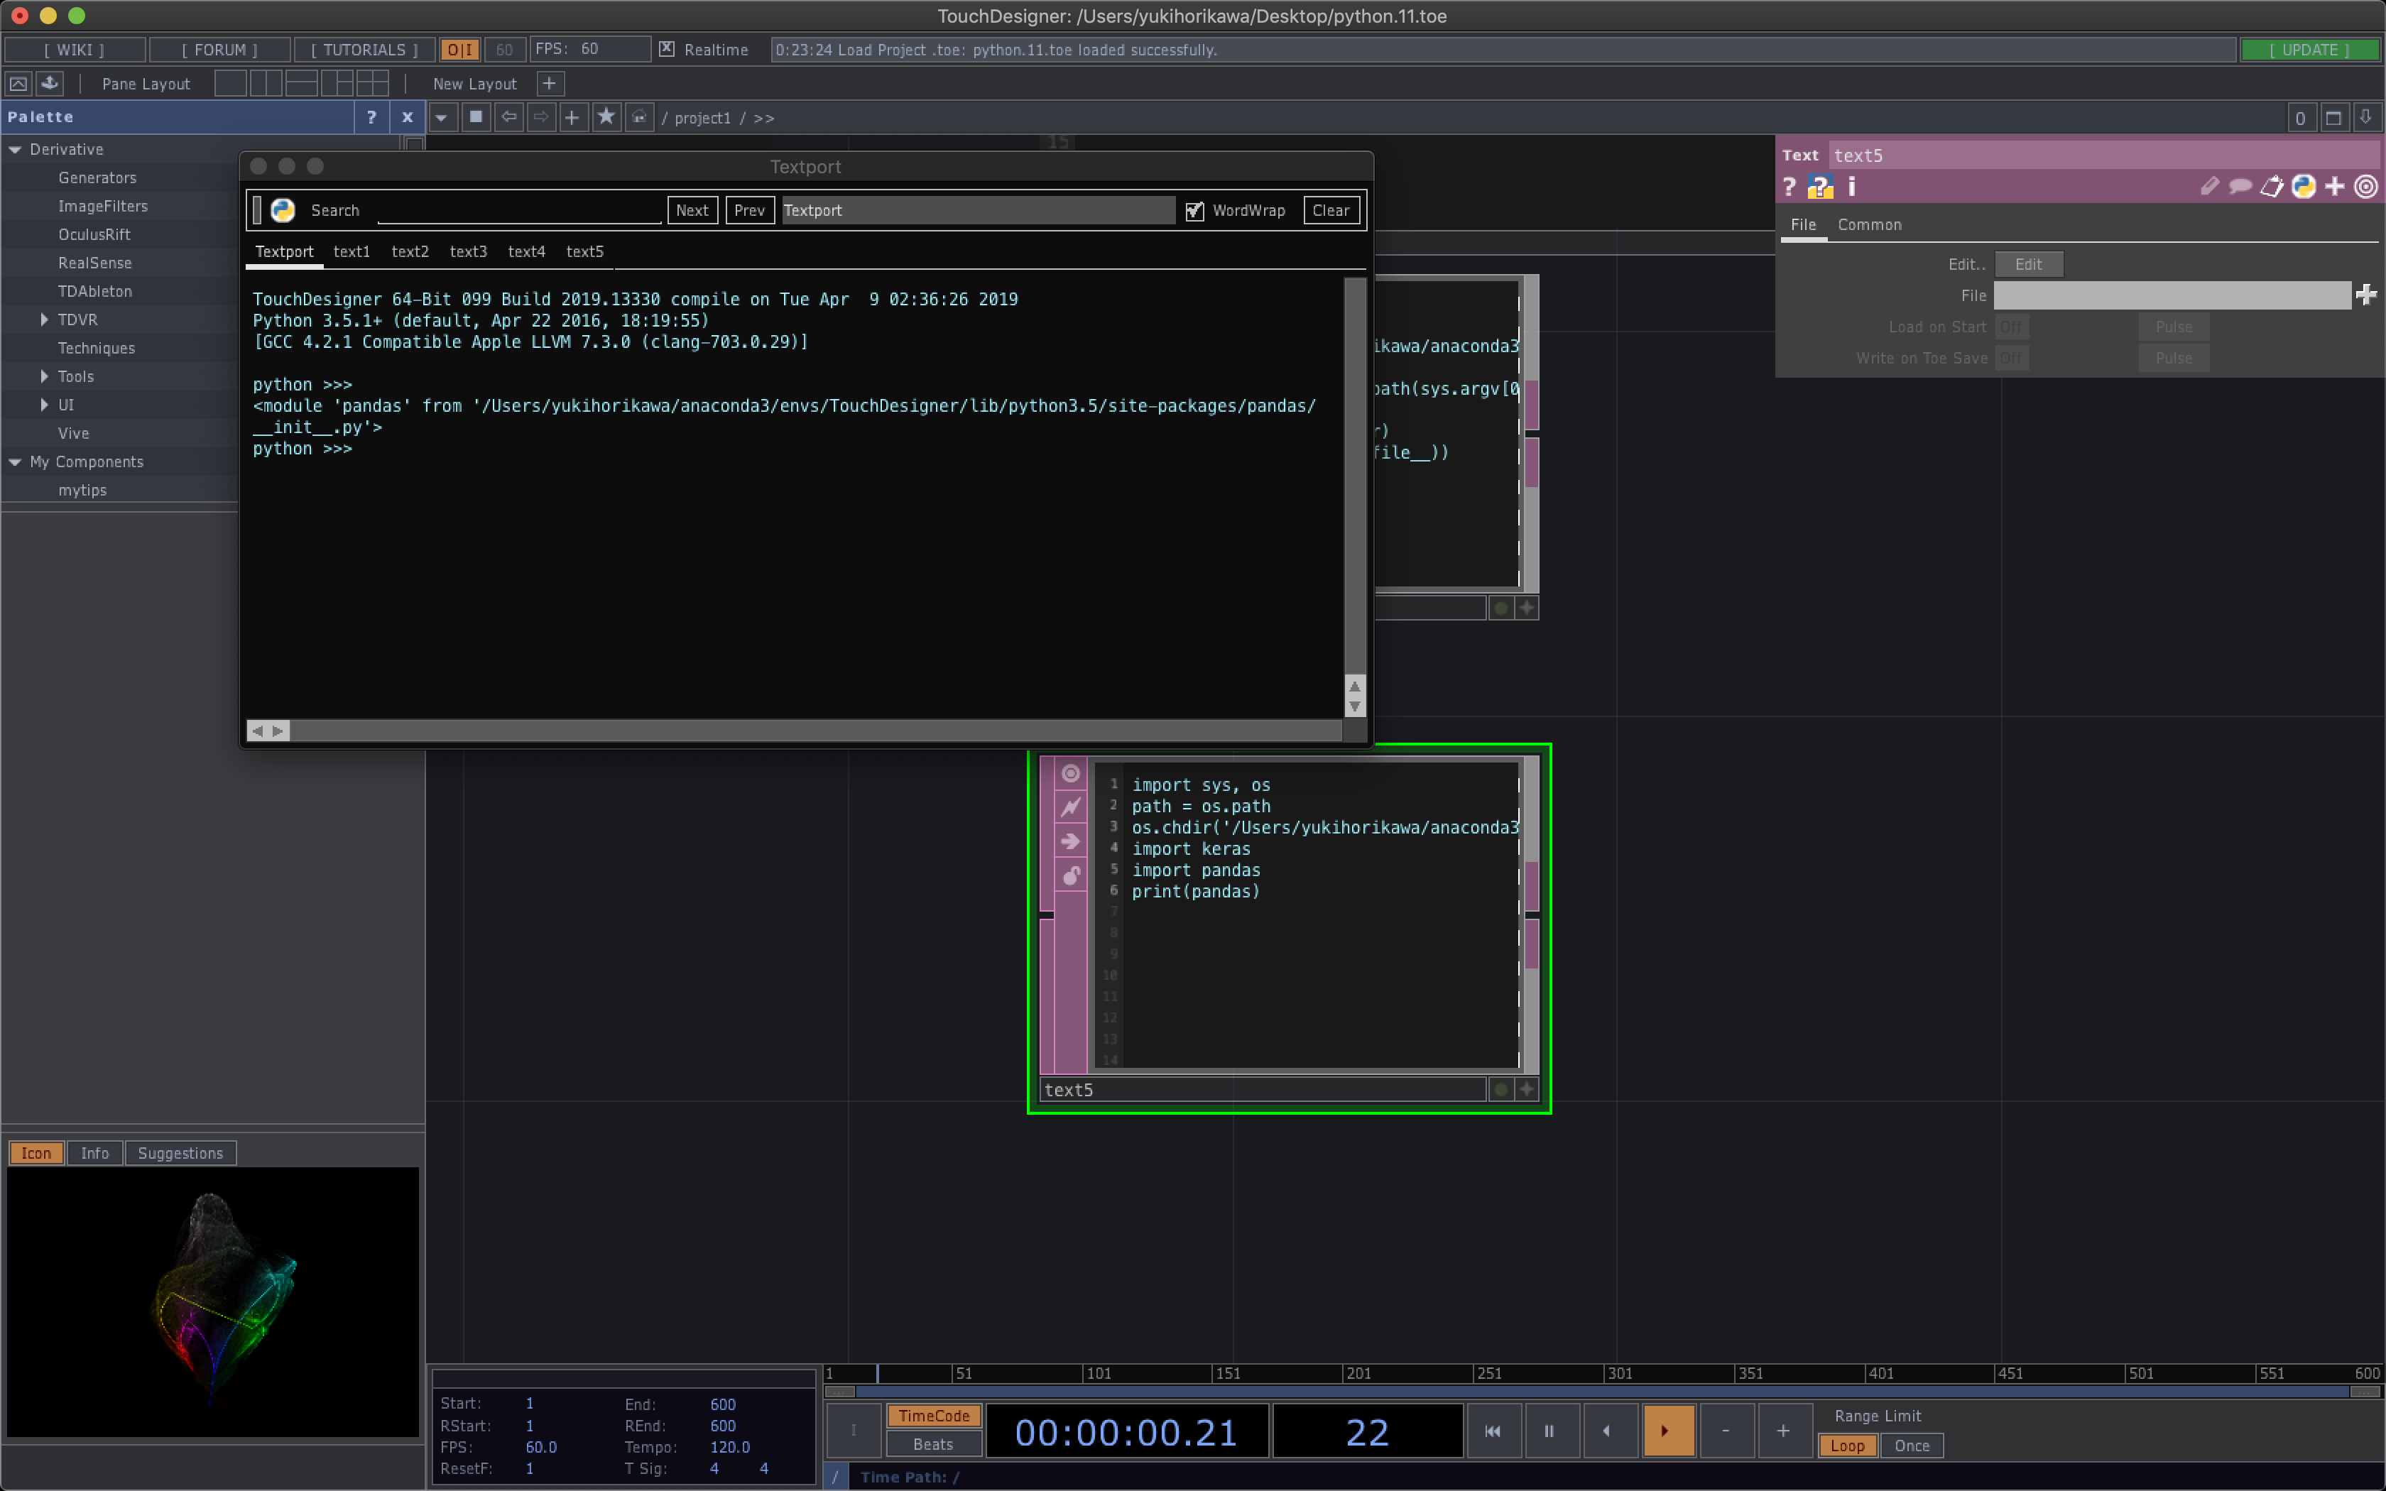Click the Python icon in Textport search bar
The width and height of the screenshot is (2386, 1491).
(x=283, y=210)
